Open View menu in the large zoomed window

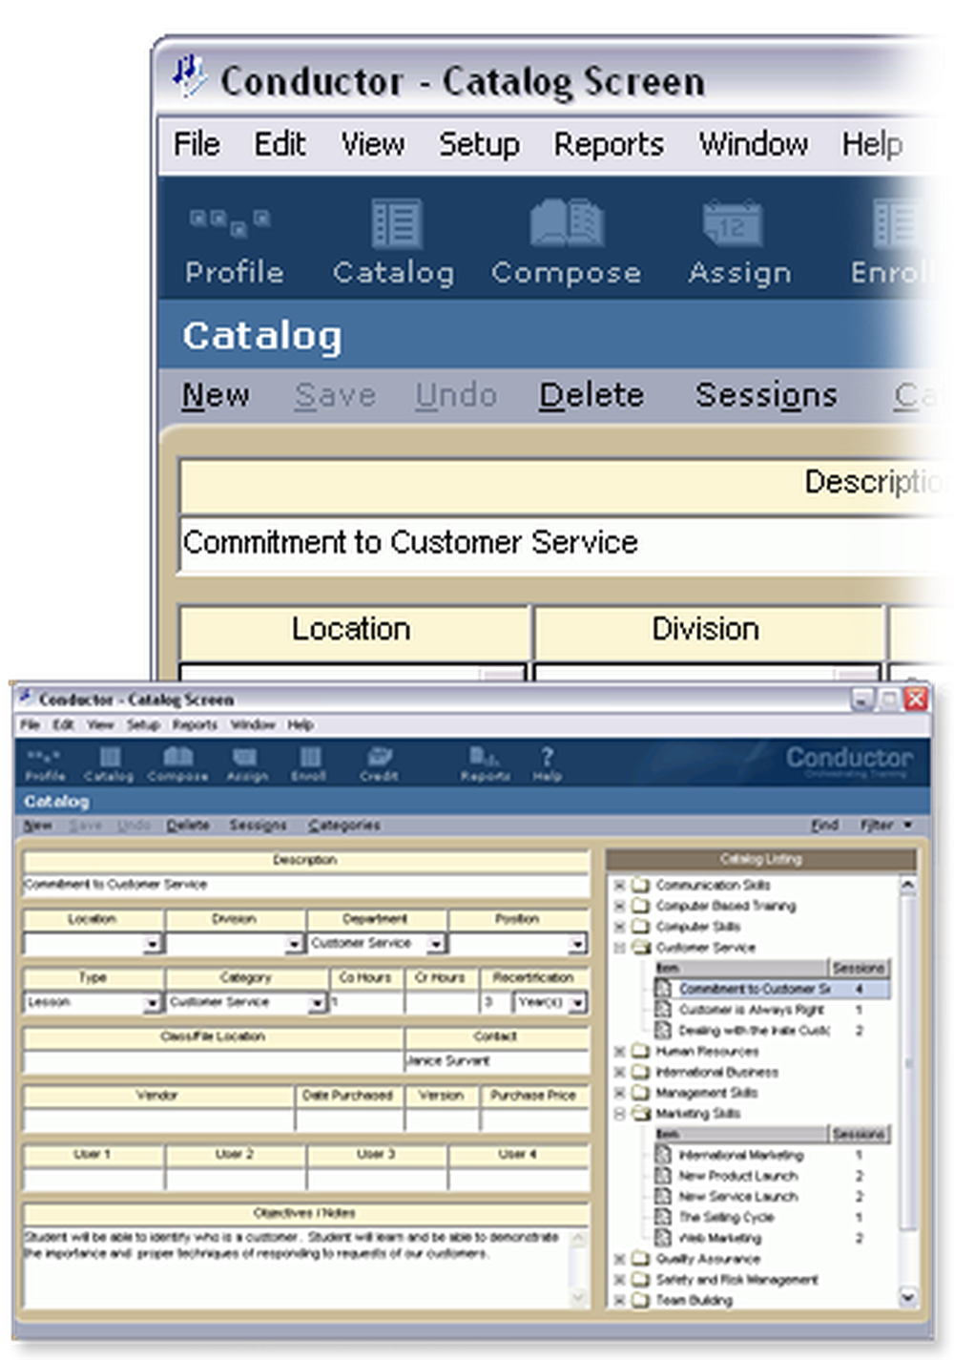373,144
